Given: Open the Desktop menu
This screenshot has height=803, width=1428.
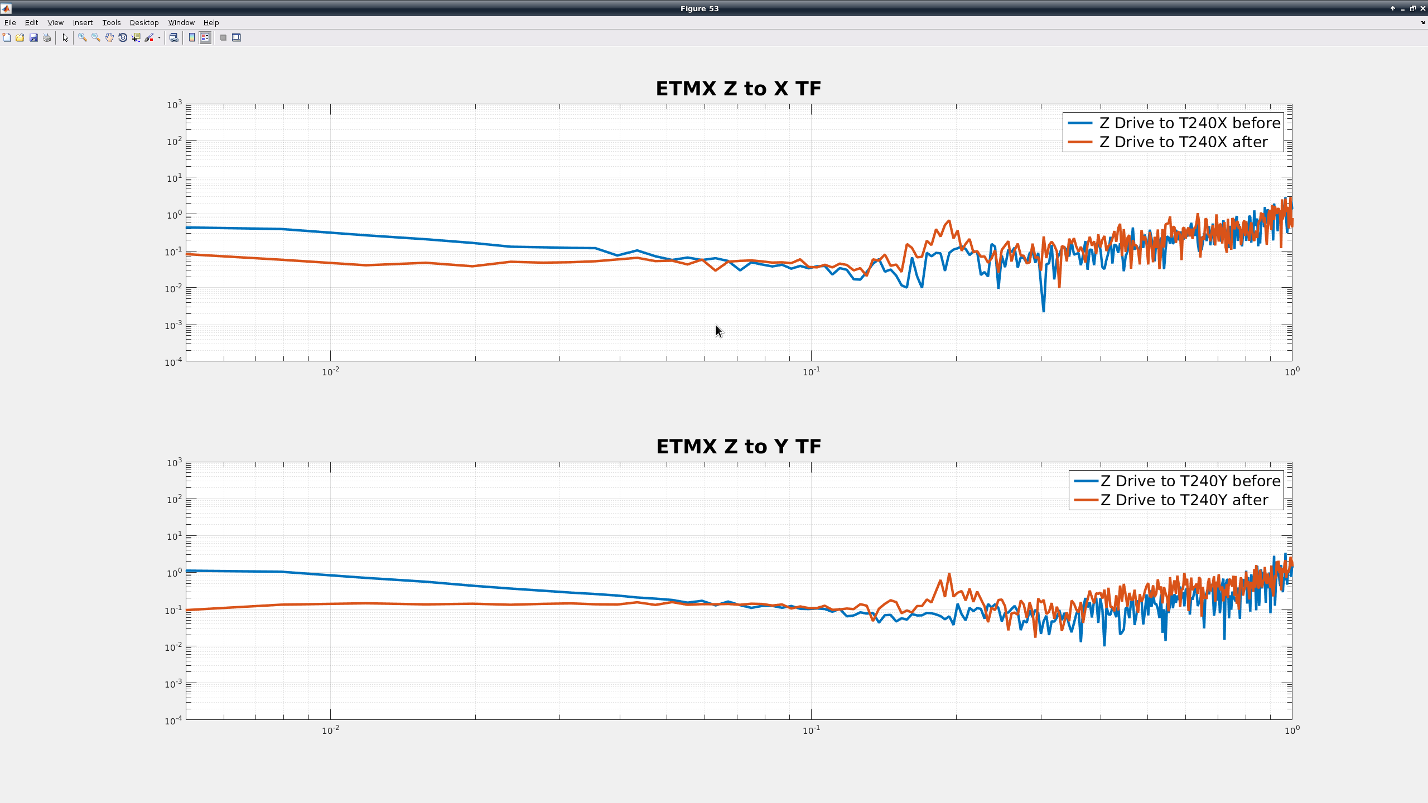Looking at the screenshot, I should 144,22.
